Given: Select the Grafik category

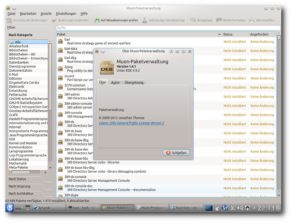Looking at the screenshot, I should (28, 115).
